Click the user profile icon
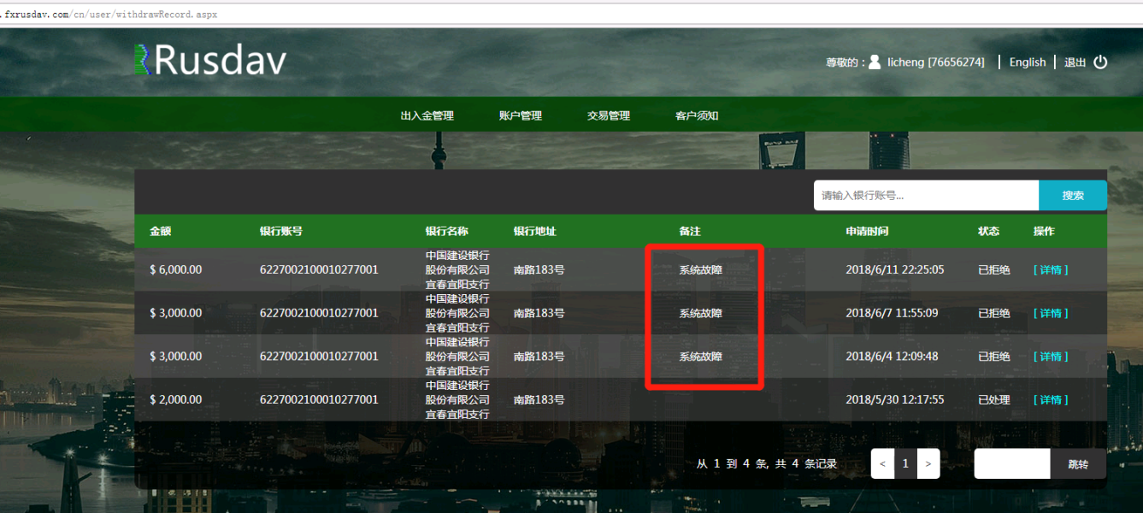 point(875,62)
